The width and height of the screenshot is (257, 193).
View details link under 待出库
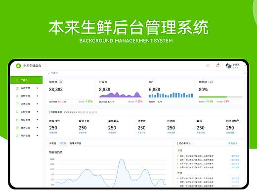pos(171,133)
